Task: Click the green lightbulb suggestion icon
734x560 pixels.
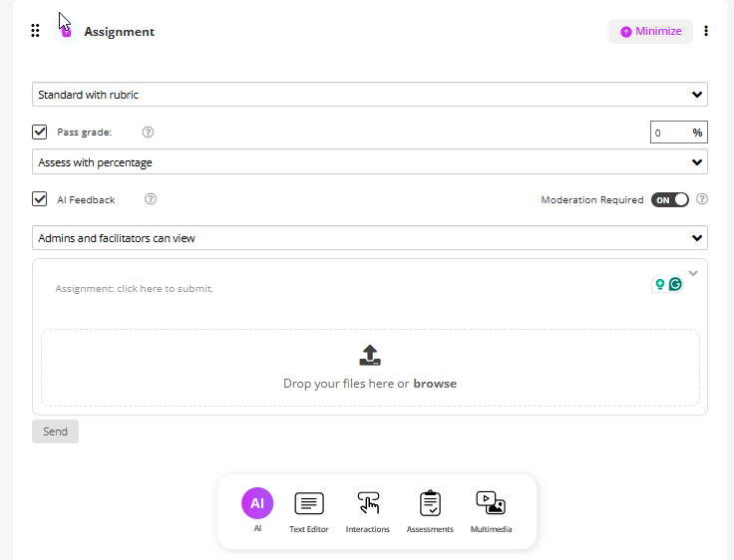Action: point(660,284)
